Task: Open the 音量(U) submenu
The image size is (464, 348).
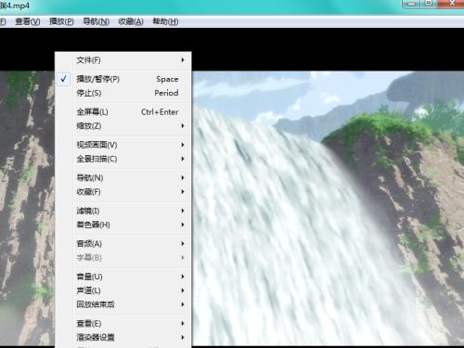Action: coord(123,277)
